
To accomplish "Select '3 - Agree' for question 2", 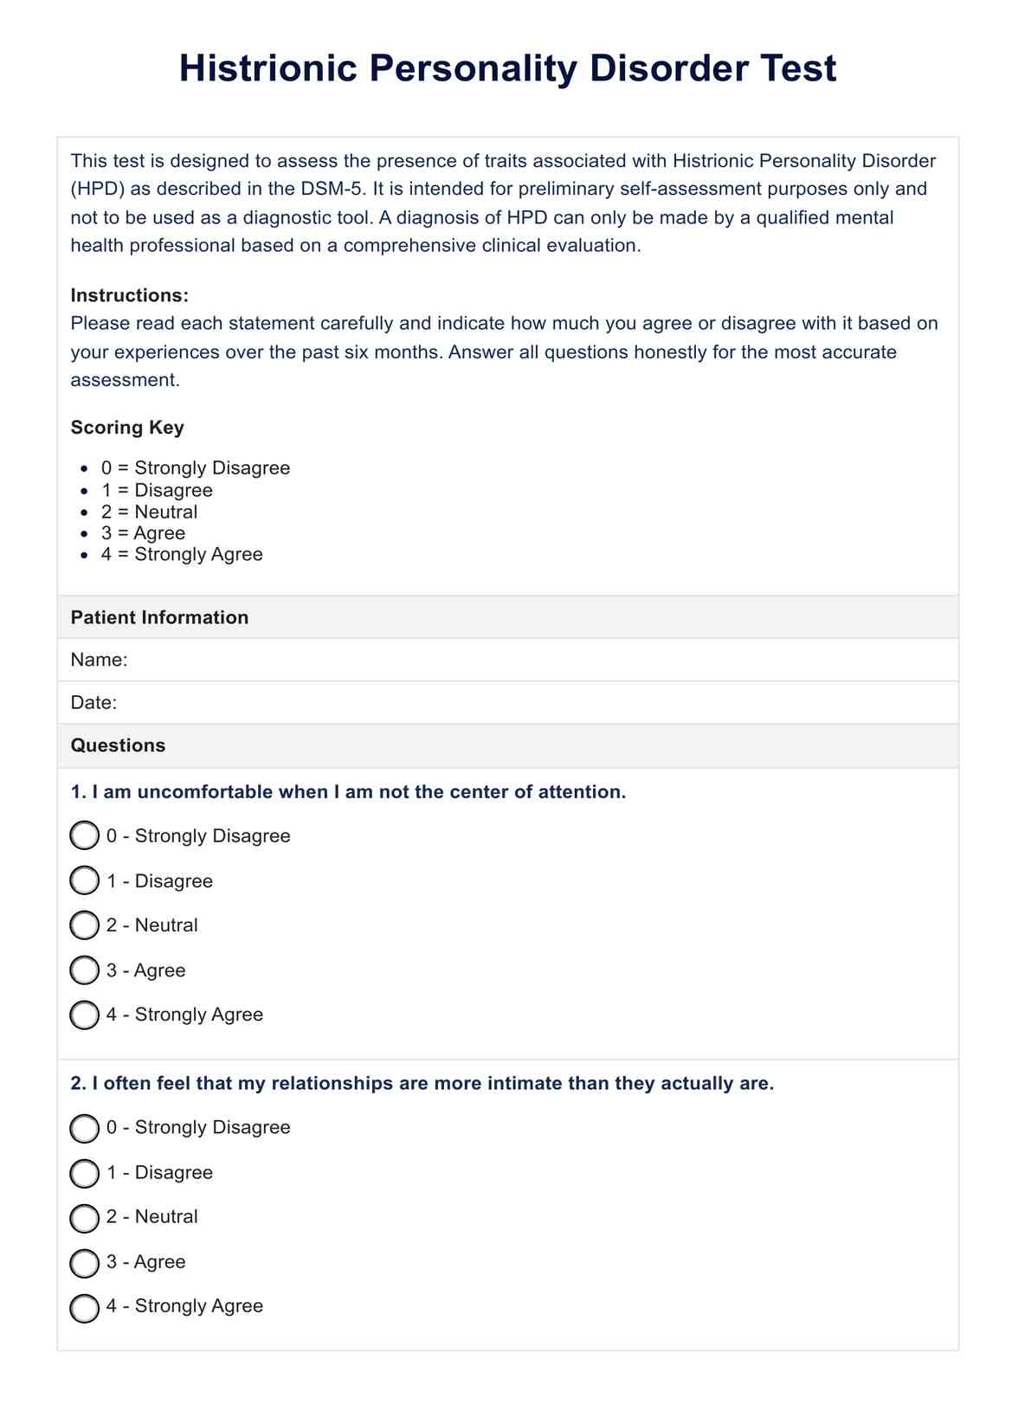I will pos(84,1262).
